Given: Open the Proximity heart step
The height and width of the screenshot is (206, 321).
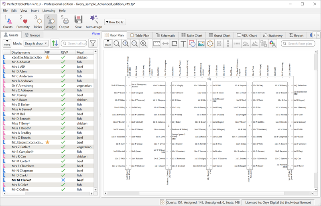Looking at the screenshot, I should [x=23, y=22].
